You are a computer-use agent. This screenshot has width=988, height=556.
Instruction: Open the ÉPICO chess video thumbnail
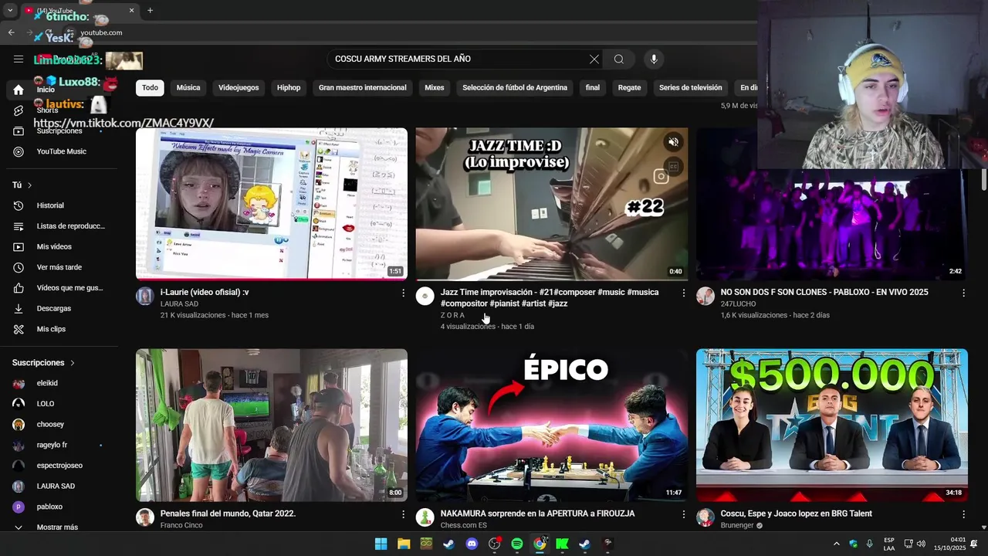(552, 425)
